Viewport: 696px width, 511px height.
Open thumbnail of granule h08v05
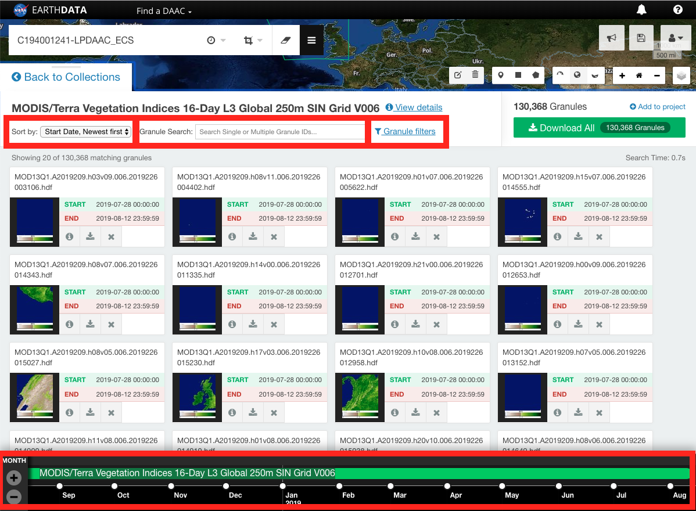[35, 397]
